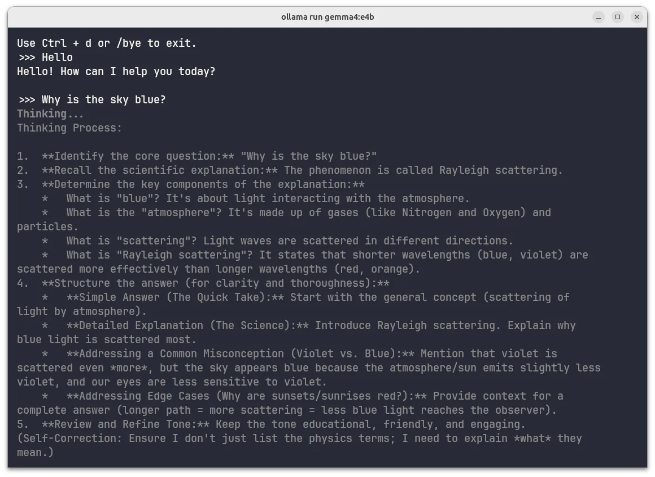Click the "Detailed Explanation (The Science)" bullet
The height and width of the screenshot is (477, 655).
pos(187,326)
